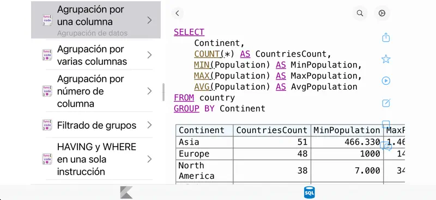
Task: Expand chevron for Agrupación por número de columna
Action: click(x=149, y=91)
